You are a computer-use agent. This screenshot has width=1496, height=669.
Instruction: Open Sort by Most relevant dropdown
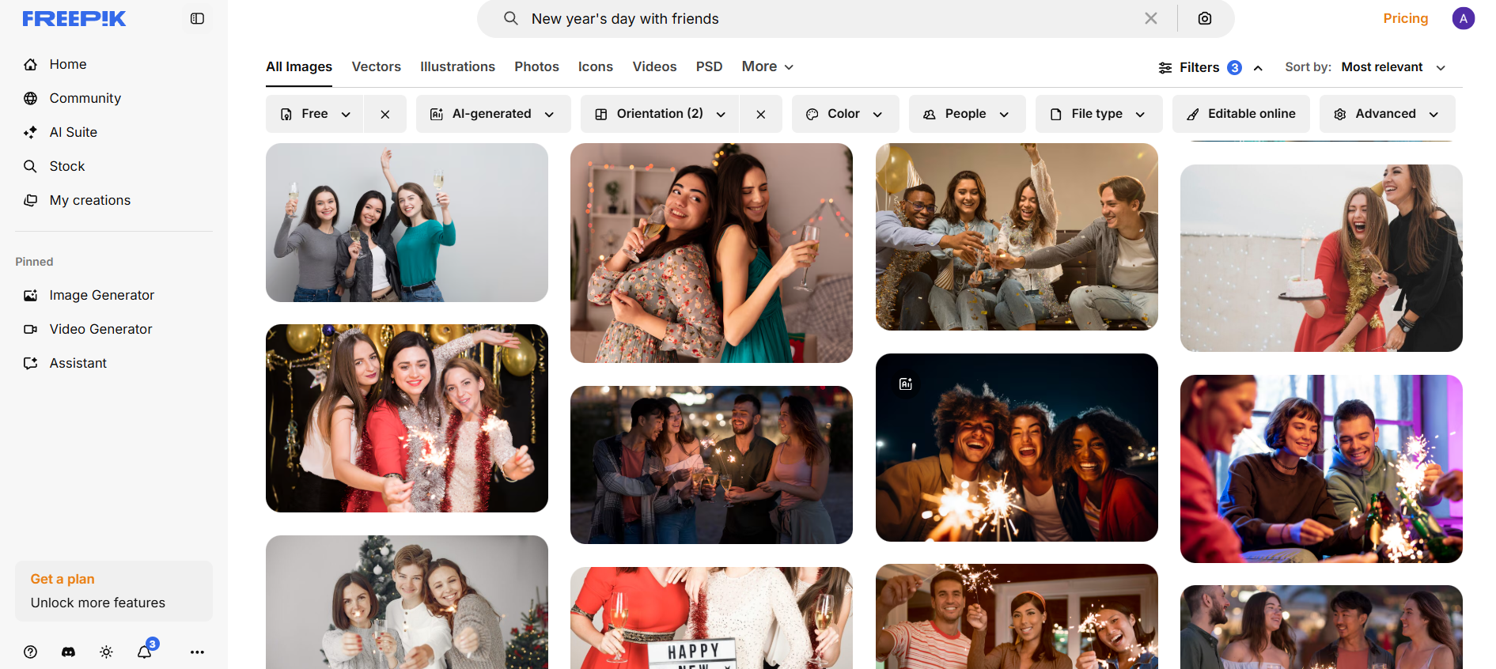pos(1392,67)
